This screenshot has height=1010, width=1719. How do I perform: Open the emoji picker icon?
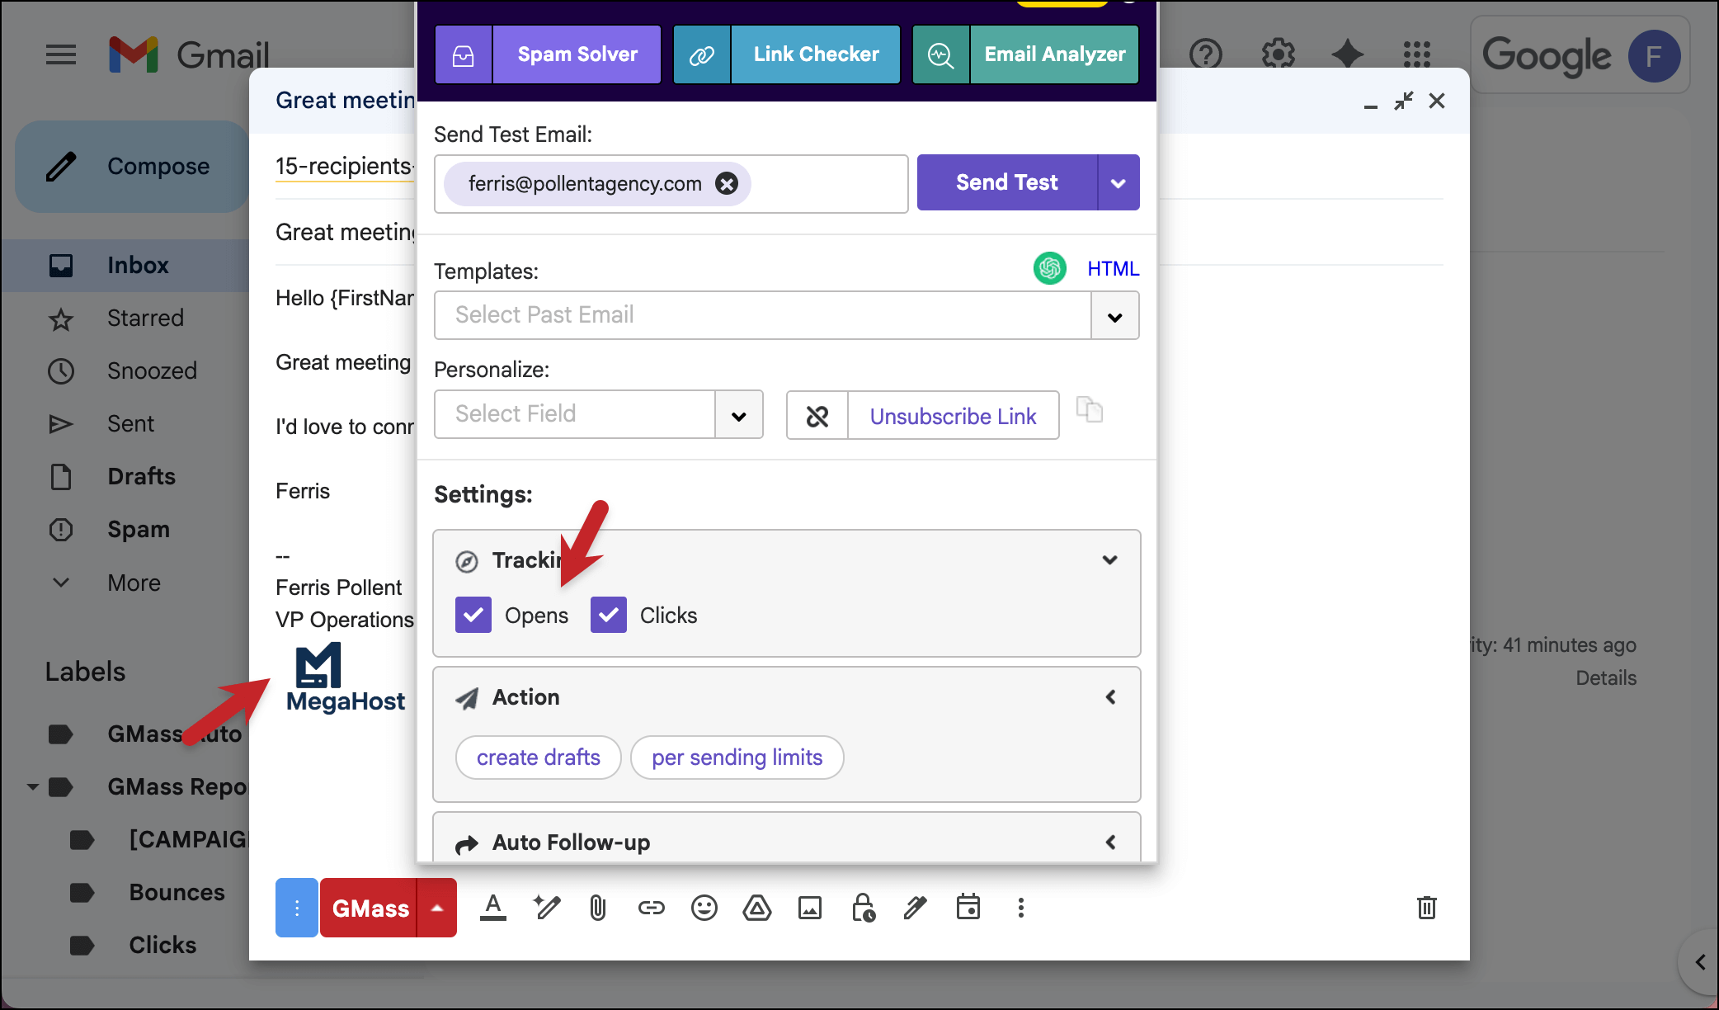704,909
